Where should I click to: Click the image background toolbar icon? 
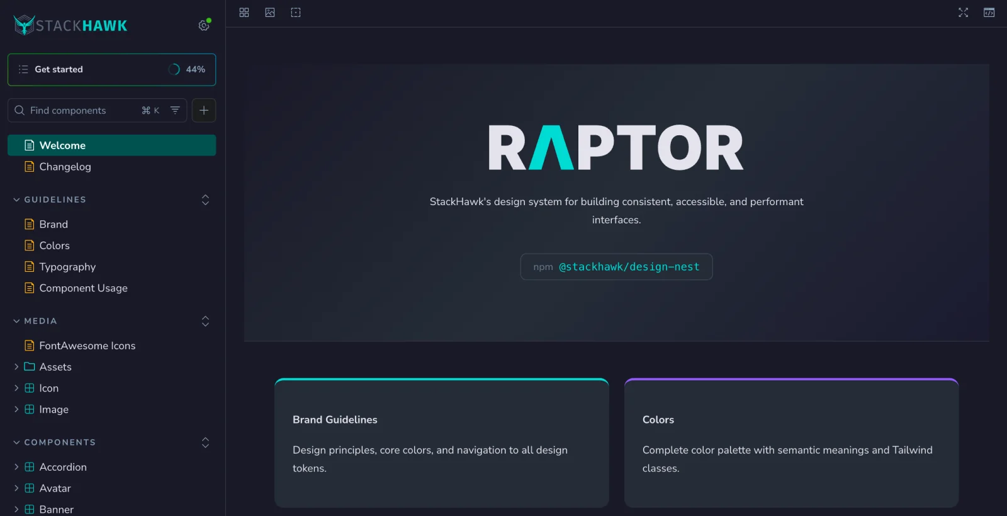tap(270, 13)
